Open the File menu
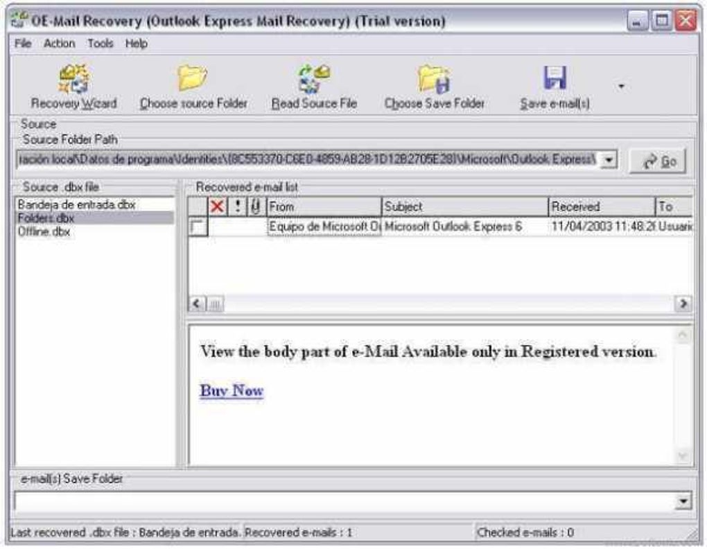707x549 pixels. [x=23, y=44]
